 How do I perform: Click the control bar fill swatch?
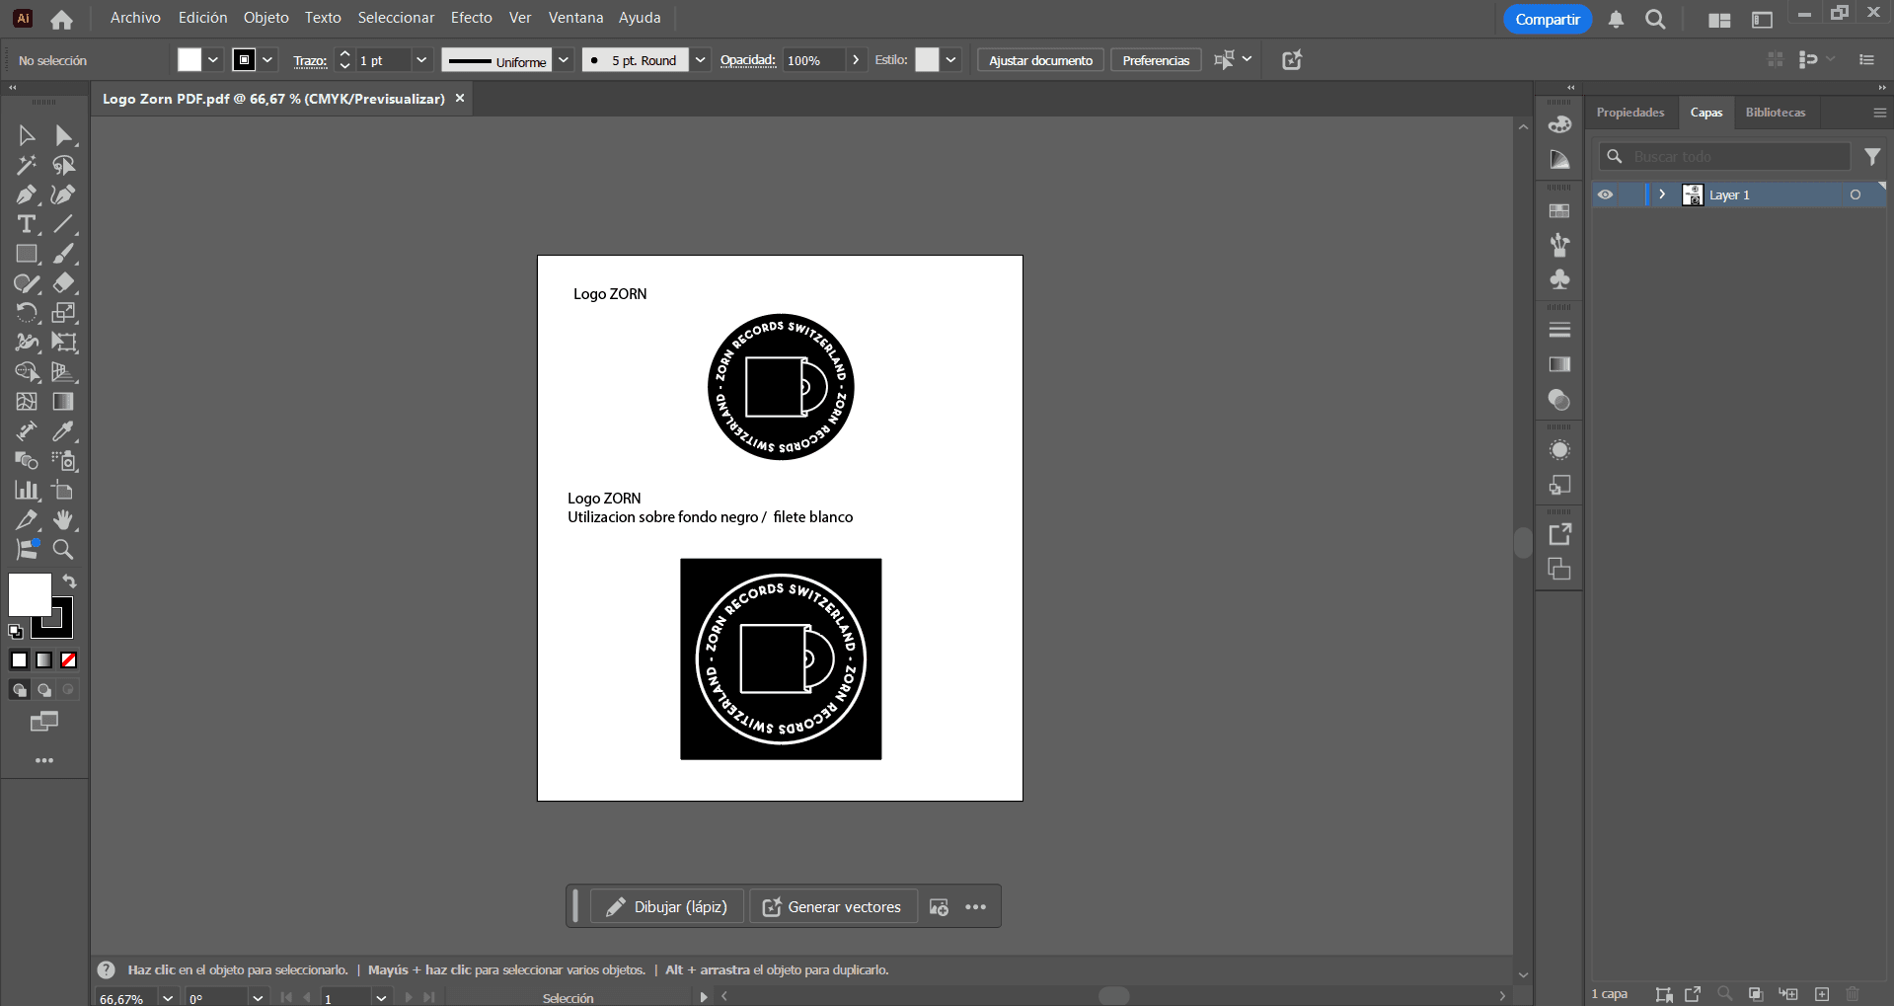click(x=189, y=60)
